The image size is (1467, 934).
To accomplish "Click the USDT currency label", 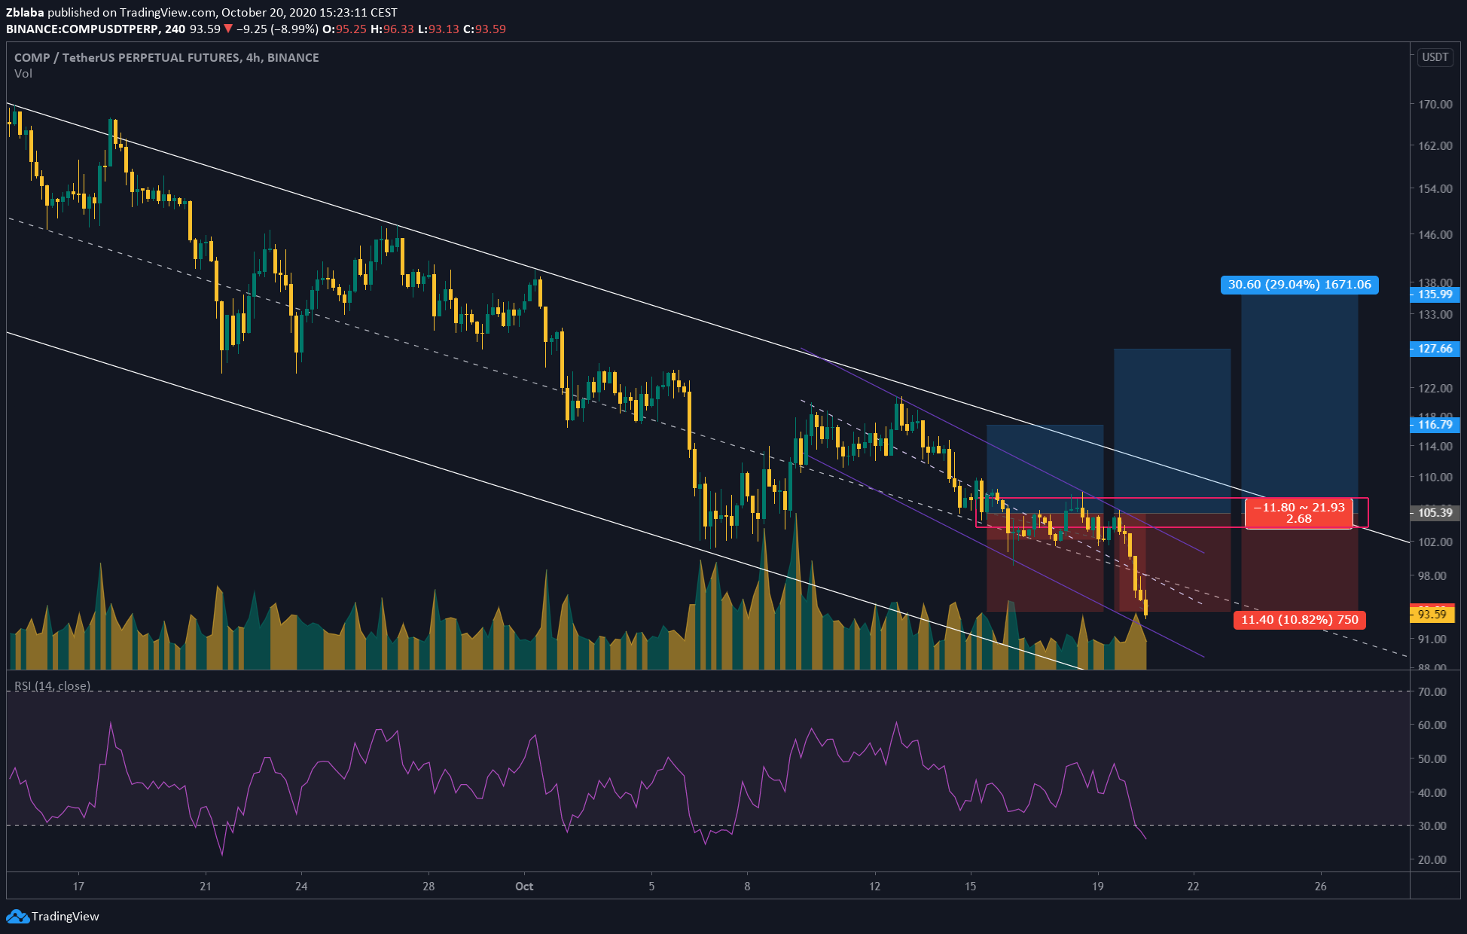I will click(1435, 57).
